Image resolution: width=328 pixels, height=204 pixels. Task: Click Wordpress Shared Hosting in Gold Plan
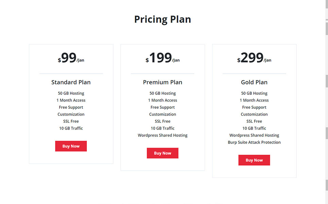[x=254, y=135]
